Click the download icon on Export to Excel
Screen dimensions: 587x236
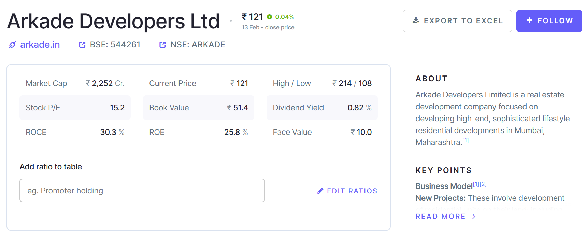pyautogui.click(x=416, y=20)
